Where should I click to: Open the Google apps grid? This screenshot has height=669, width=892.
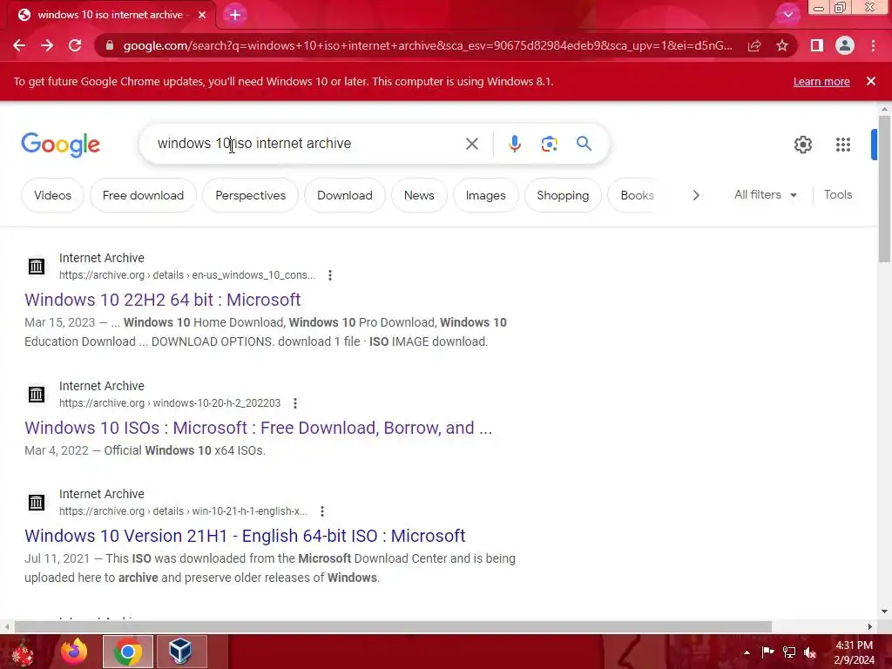pos(843,145)
